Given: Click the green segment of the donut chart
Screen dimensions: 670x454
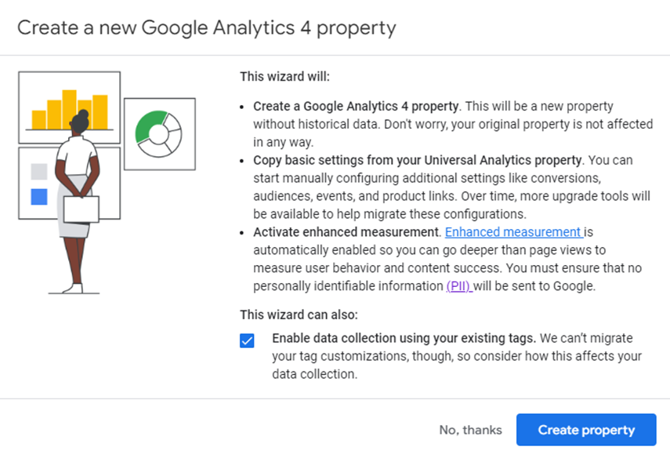Looking at the screenshot, I should (x=148, y=125).
